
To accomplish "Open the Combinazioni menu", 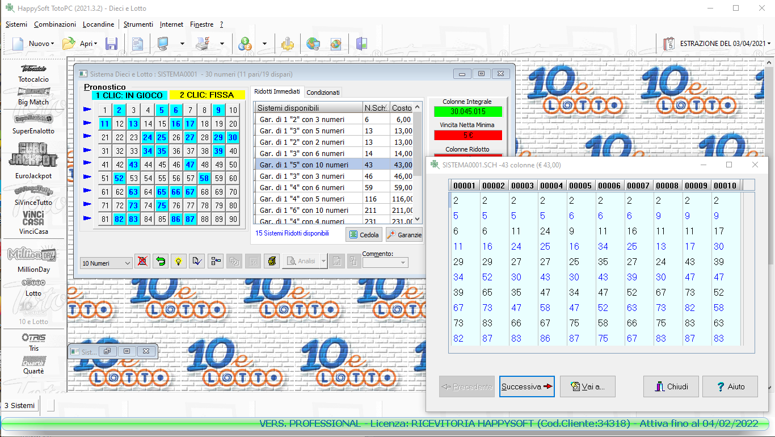I will click(55, 24).
